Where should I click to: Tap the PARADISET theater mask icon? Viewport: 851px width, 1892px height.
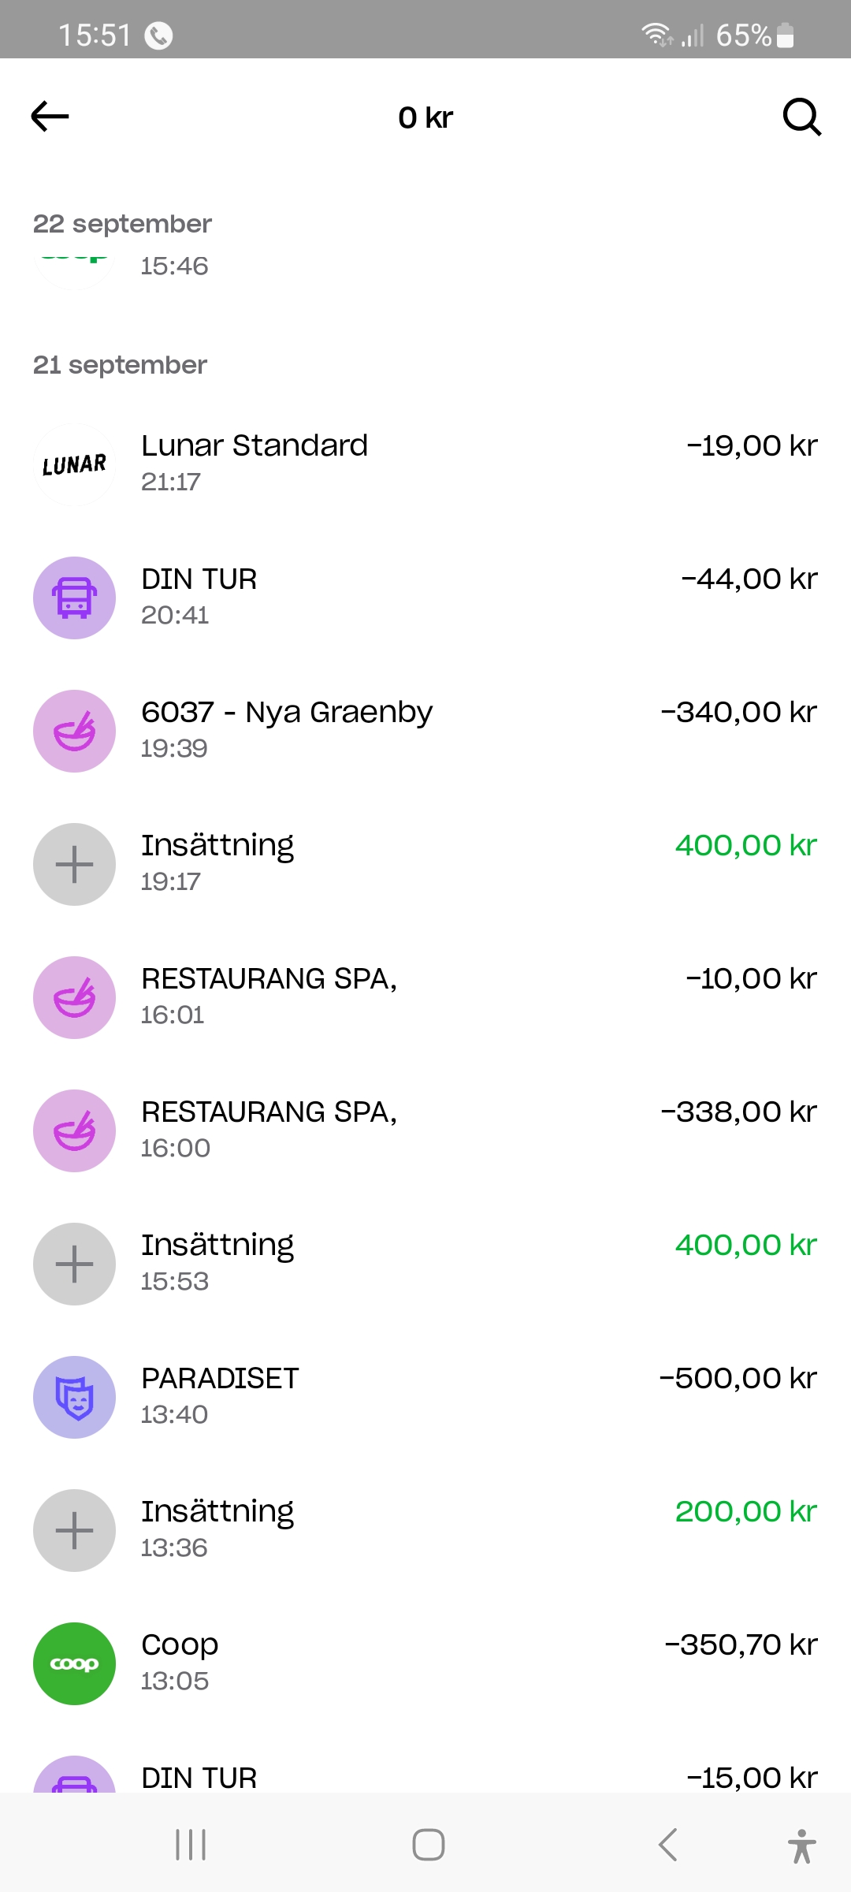coord(74,1398)
